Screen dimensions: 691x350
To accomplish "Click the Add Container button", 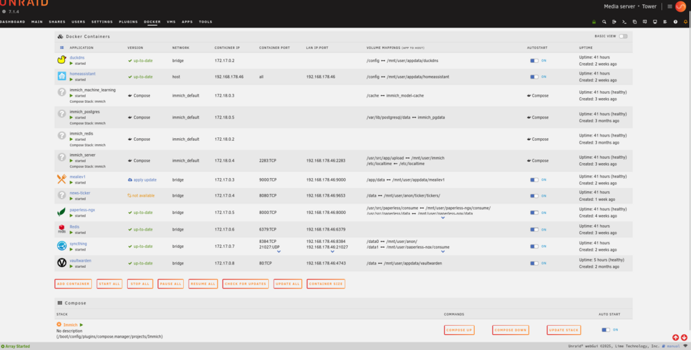I will pos(73,284).
